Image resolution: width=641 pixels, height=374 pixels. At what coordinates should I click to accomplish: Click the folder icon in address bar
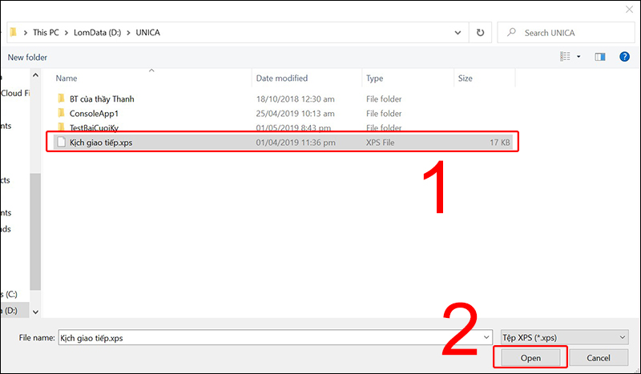[x=14, y=32]
